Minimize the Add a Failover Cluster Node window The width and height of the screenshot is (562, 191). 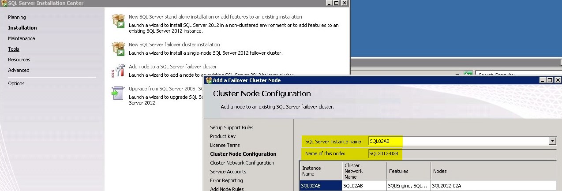(543, 80)
